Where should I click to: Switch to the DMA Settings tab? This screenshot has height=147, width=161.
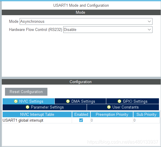coord(80,101)
